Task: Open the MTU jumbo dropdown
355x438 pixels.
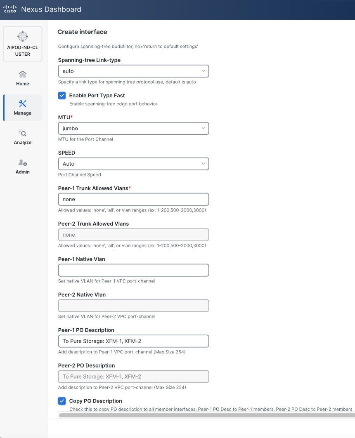Action: click(x=133, y=128)
